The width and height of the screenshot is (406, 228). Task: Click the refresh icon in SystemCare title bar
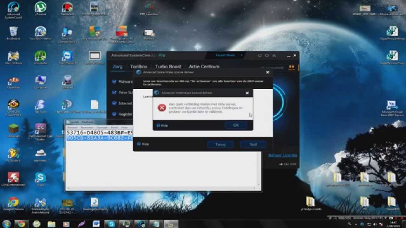pyautogui.click(x=260, y=55)
